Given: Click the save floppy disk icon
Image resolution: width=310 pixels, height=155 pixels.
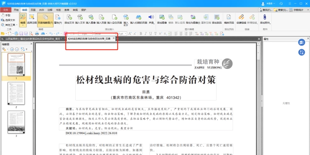Looking at the screenshot, I should pyautogui.click(x=21, y=34).
